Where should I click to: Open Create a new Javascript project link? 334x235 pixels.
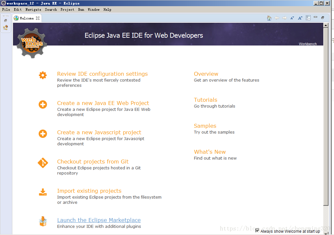(99, 133)
